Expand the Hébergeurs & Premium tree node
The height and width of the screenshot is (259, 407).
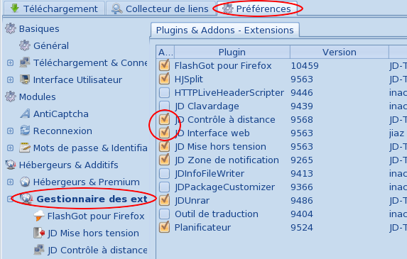coord(10,182)
